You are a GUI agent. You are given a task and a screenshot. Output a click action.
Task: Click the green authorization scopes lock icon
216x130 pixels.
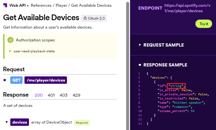coord(11,40)
